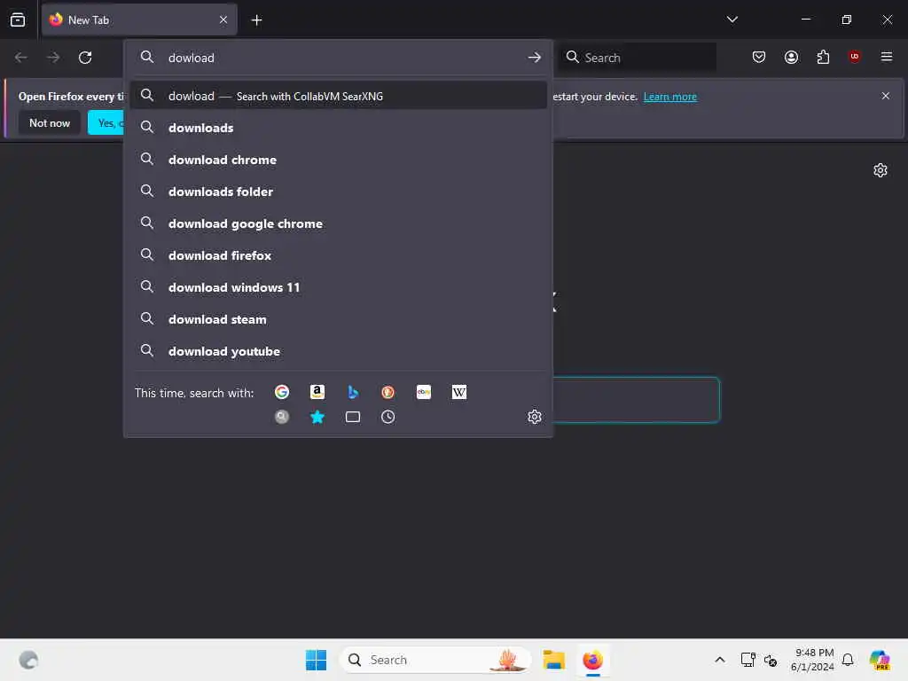Screen dimensions: 908x681
Task: Open File Explorer from the taskbar
Action: [553, 660]
